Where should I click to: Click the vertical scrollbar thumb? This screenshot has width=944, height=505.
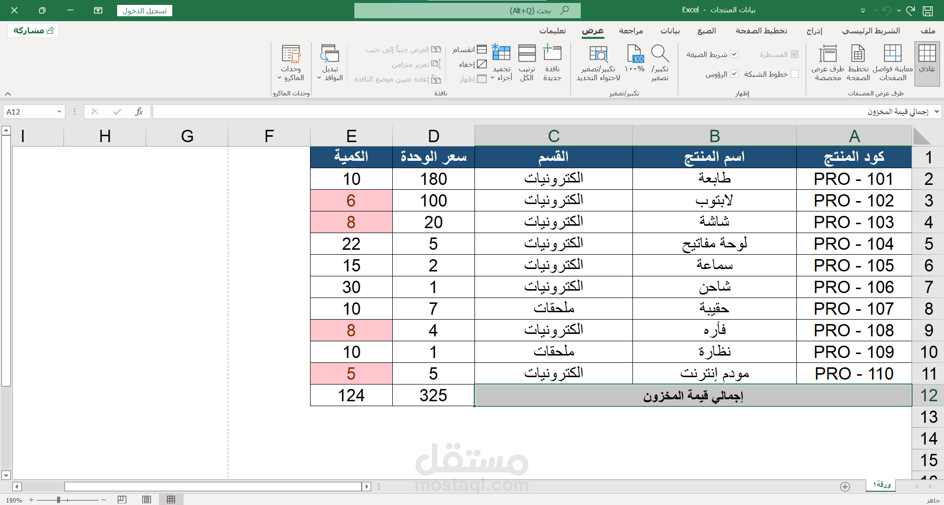[x=6, y=261]
